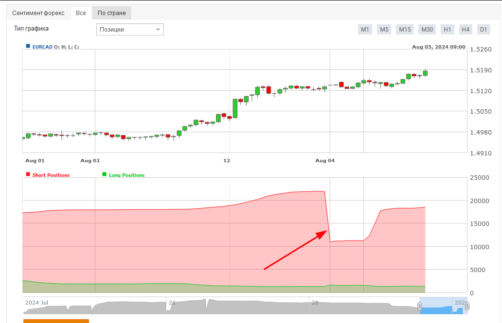
Task: Click the orange button below the chart
Action: (x=56, y=321)
